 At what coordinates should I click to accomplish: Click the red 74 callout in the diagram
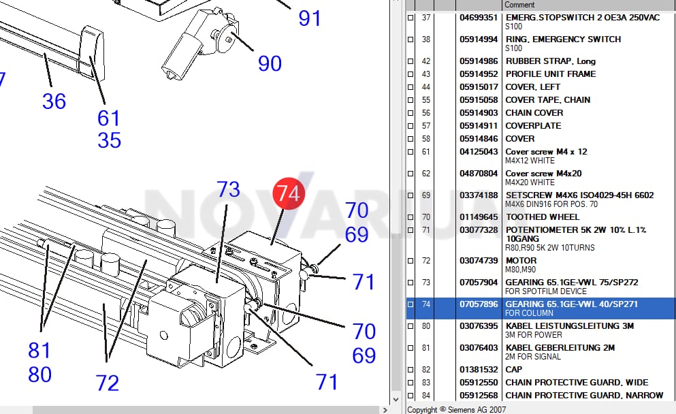tap(289, 193)
